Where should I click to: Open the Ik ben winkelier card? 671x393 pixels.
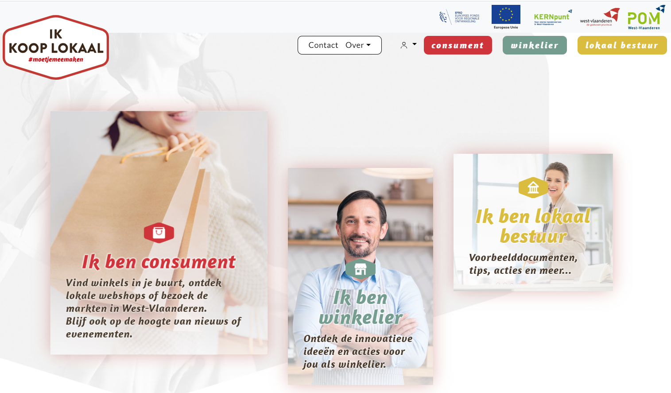coord(361,276)
